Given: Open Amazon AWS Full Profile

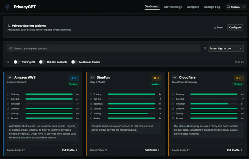Looking at the screenshot, I should [x=70, y=150].
